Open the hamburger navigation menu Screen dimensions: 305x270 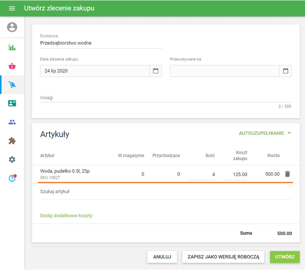[12, 9]
